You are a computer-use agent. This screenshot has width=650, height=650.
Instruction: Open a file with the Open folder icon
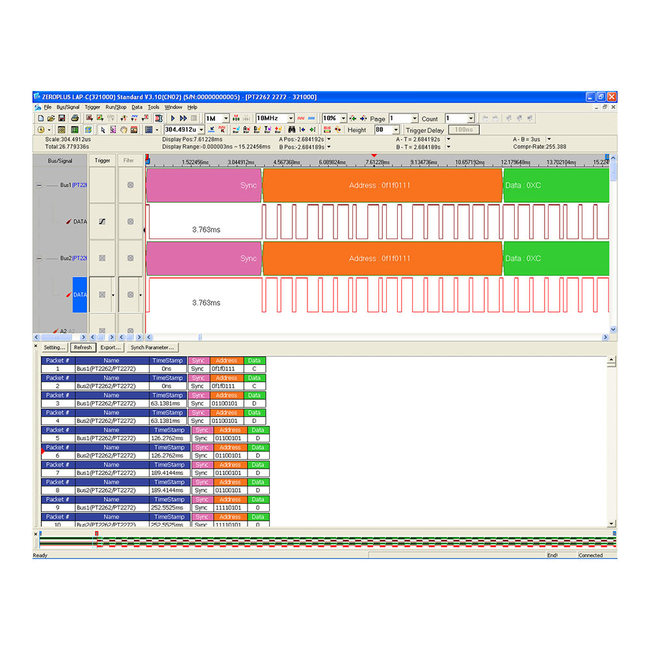pyautogui.click(x=52, y=118)
